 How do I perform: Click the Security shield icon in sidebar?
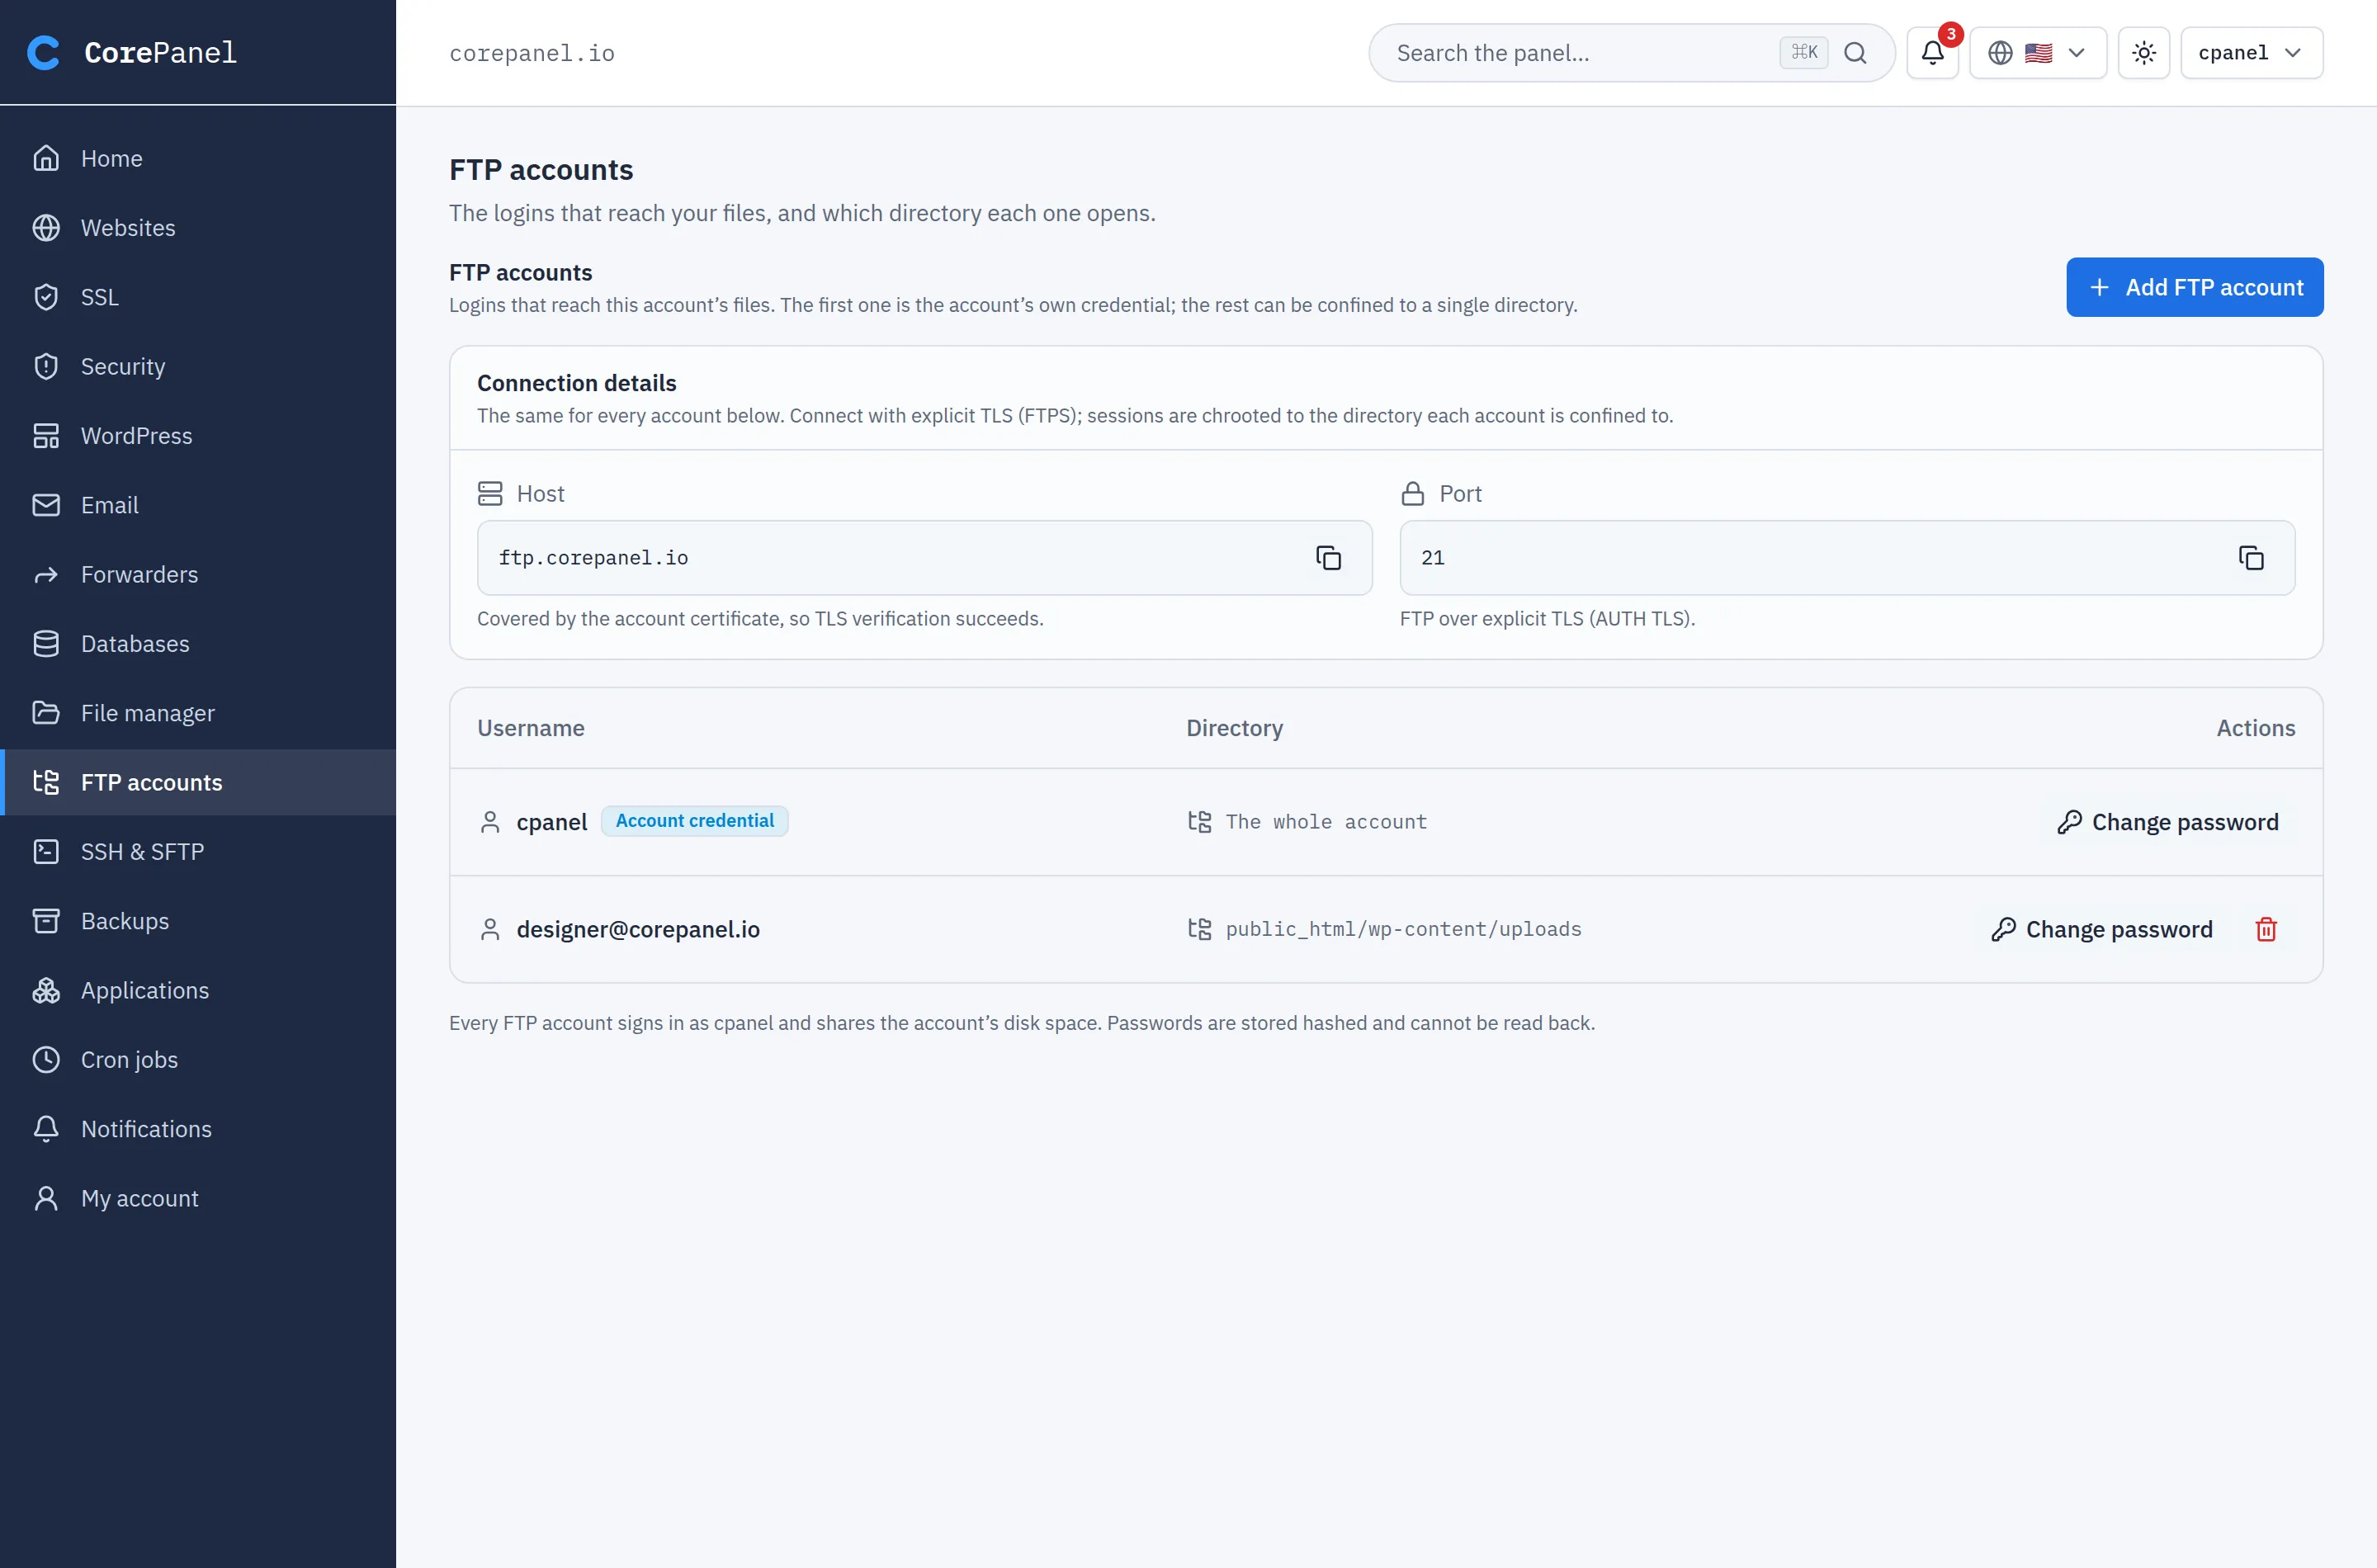(46, 366)
